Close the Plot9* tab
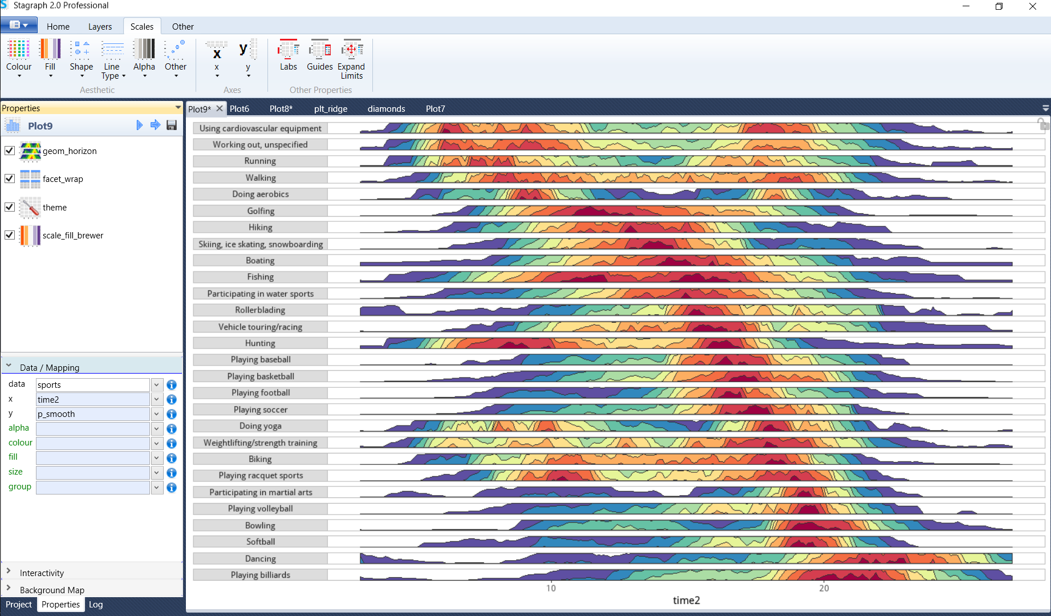The width and height of the screenshot is (1051, 616). pos(220,108)
